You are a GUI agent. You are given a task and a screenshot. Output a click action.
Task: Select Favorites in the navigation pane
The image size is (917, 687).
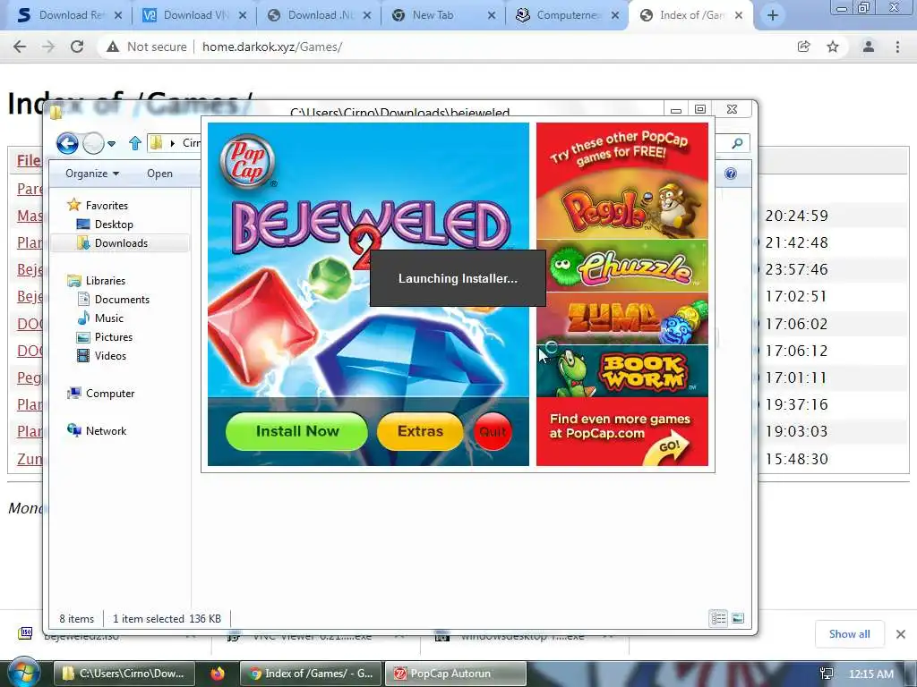[106, 205]
